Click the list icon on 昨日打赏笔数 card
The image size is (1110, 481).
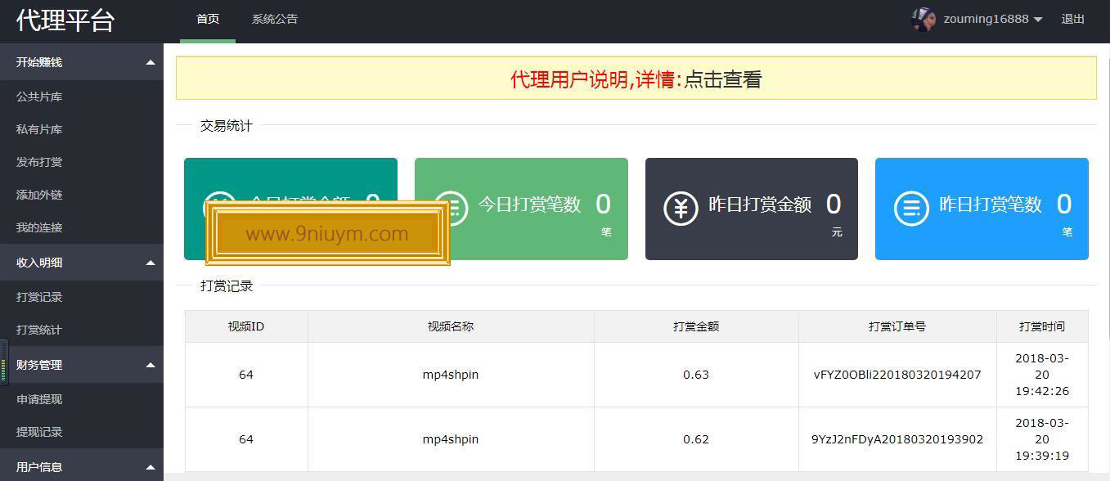tap(911, 209)
